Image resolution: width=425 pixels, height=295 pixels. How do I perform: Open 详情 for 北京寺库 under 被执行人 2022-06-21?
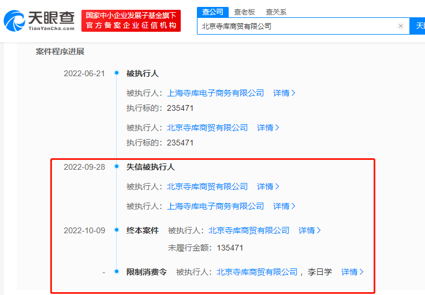(x=268, y=128)
